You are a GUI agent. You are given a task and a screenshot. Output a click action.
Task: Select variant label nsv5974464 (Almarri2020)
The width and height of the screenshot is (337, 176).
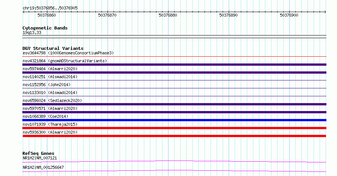[x=50, y=69]
